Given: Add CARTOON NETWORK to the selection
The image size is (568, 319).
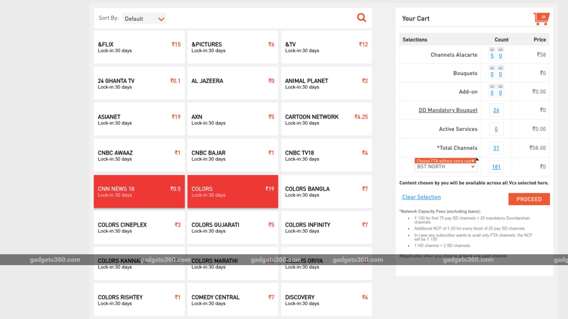Looking at the screenshot, I should 327,119.
